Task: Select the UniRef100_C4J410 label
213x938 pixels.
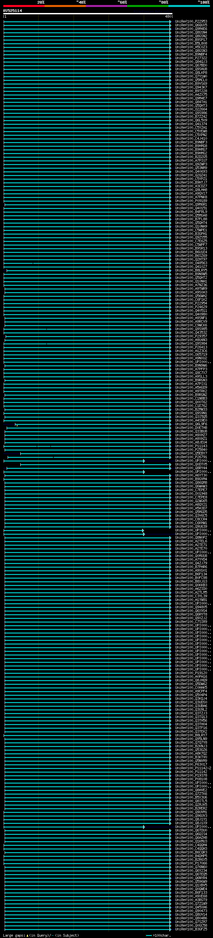Action: pos(191,138)
